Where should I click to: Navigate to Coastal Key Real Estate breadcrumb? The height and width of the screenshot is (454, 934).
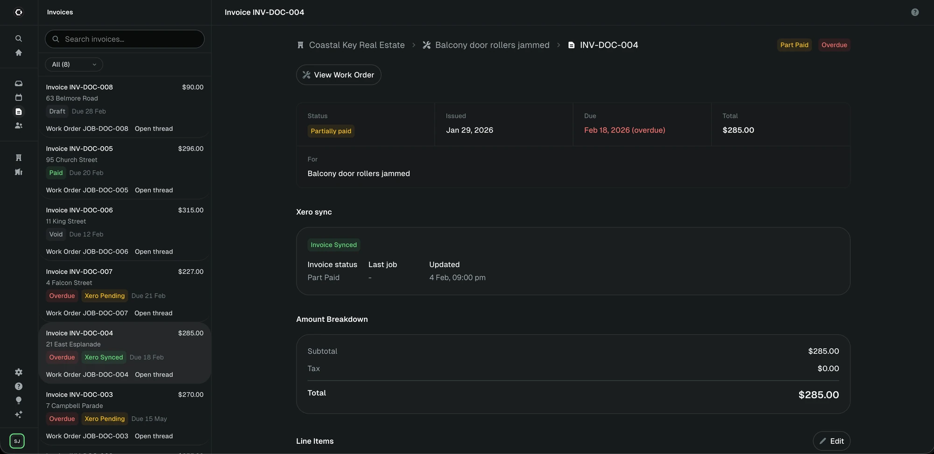point(357,45)
